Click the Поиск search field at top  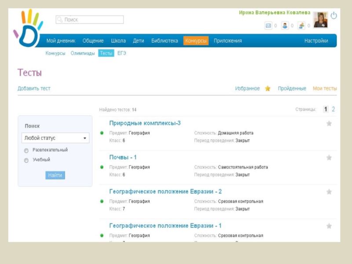click(90, 20)
